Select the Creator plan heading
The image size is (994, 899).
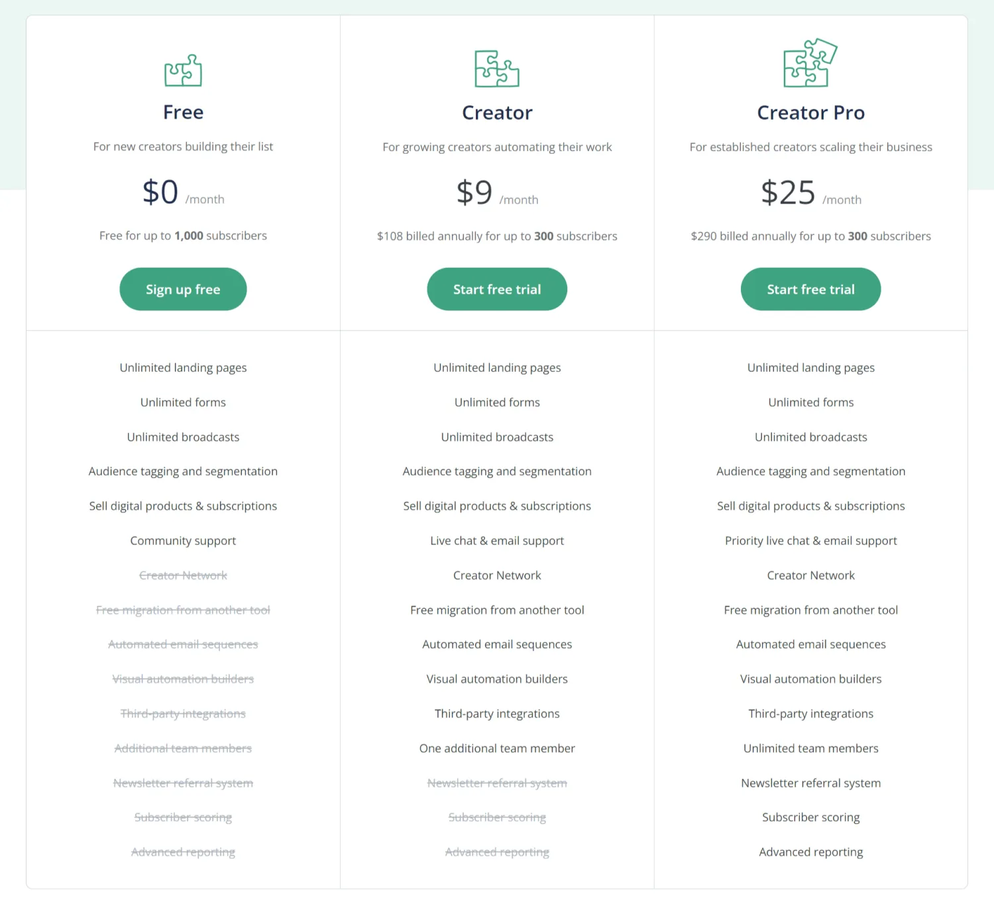(x=497, y=113)
